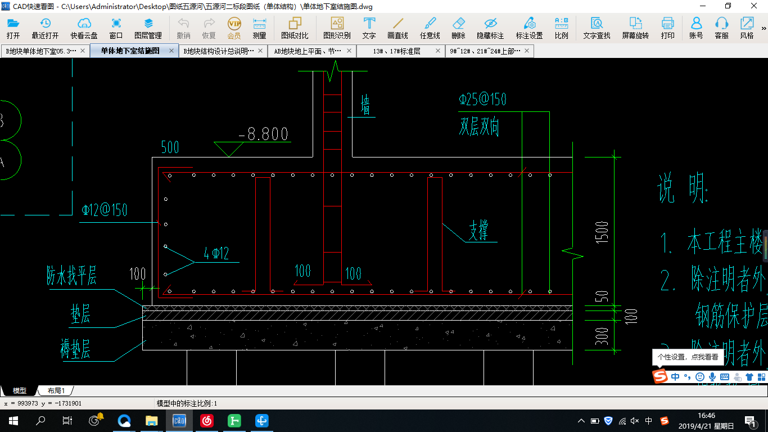Open the notification center
The height and width of the screenshot is (432, 768).
(x=750, y=420)
